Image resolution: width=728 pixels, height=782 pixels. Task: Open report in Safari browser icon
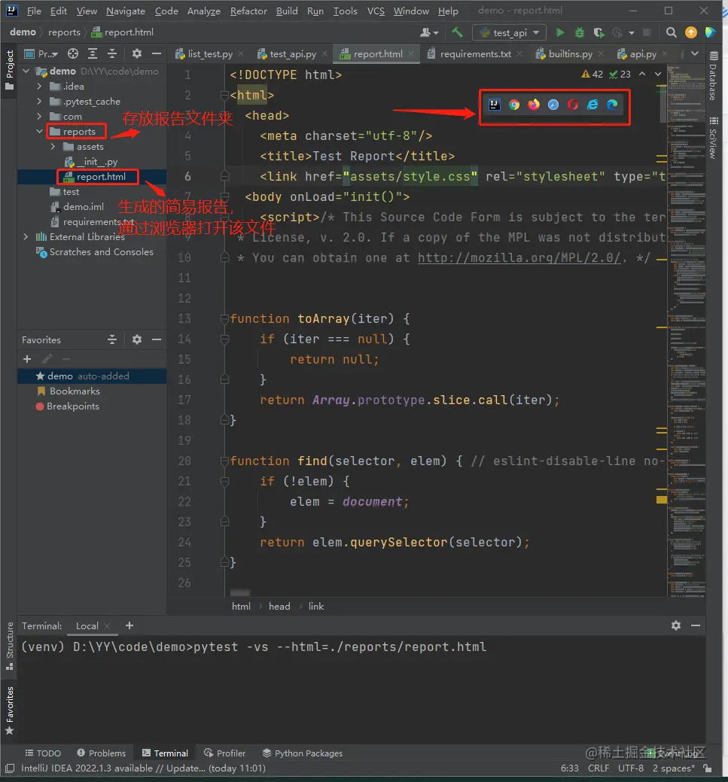tap(553, 105)
